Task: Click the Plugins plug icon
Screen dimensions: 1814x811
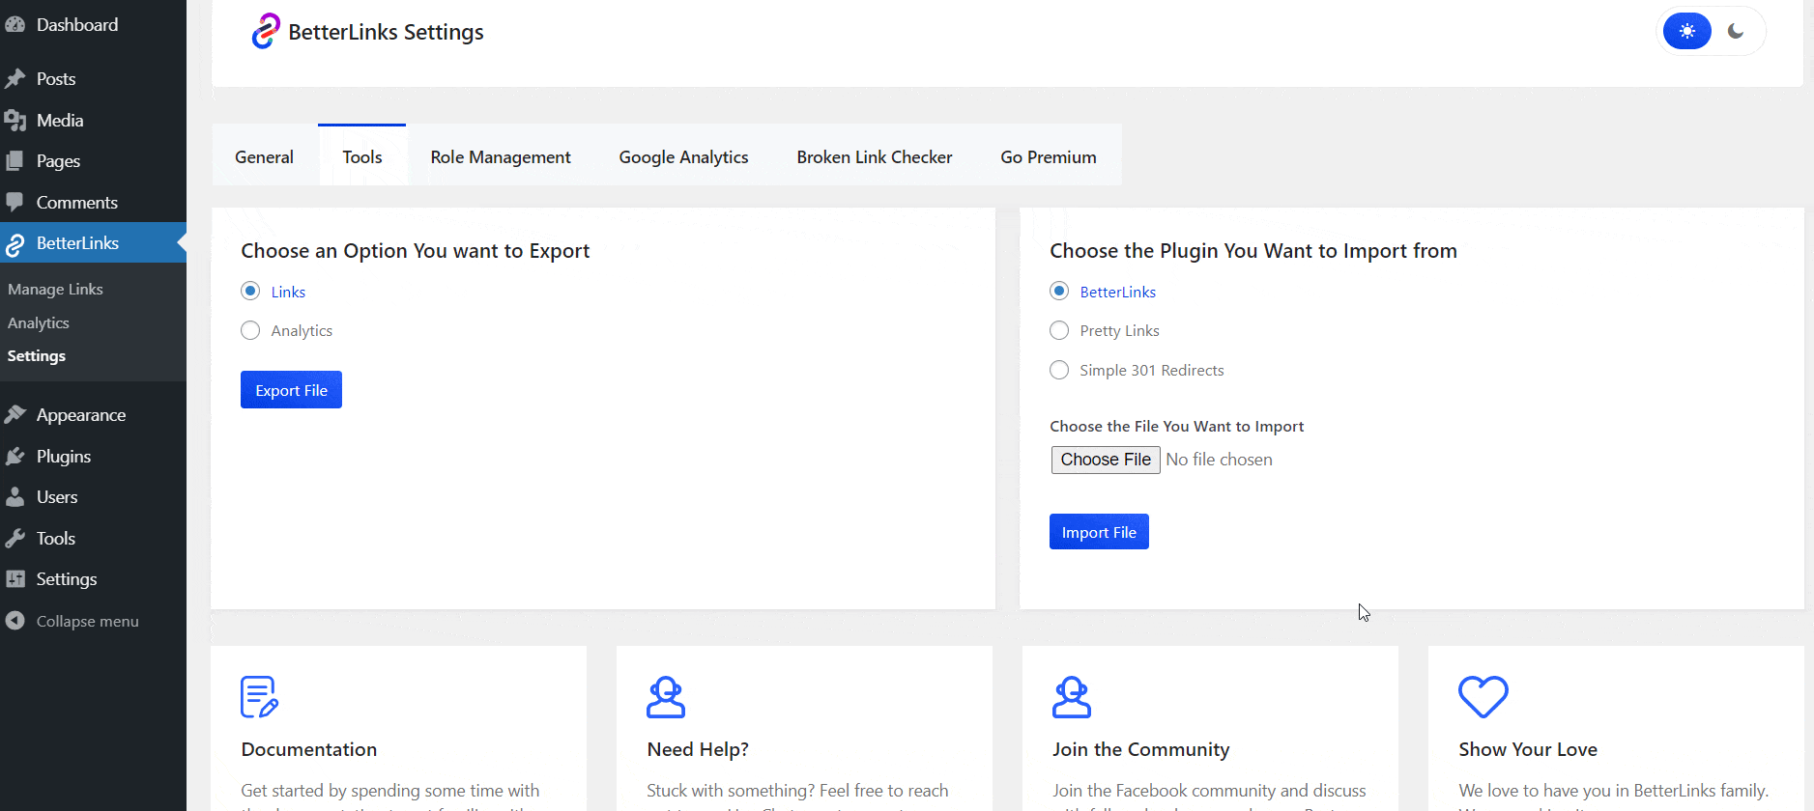Action: pos(14,457)
